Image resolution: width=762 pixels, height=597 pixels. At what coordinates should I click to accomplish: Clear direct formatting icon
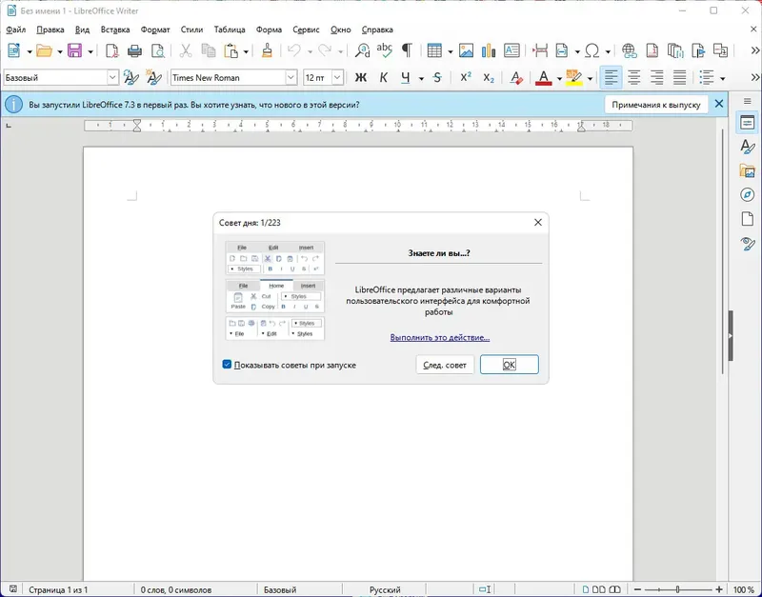[x=516, y=77]
